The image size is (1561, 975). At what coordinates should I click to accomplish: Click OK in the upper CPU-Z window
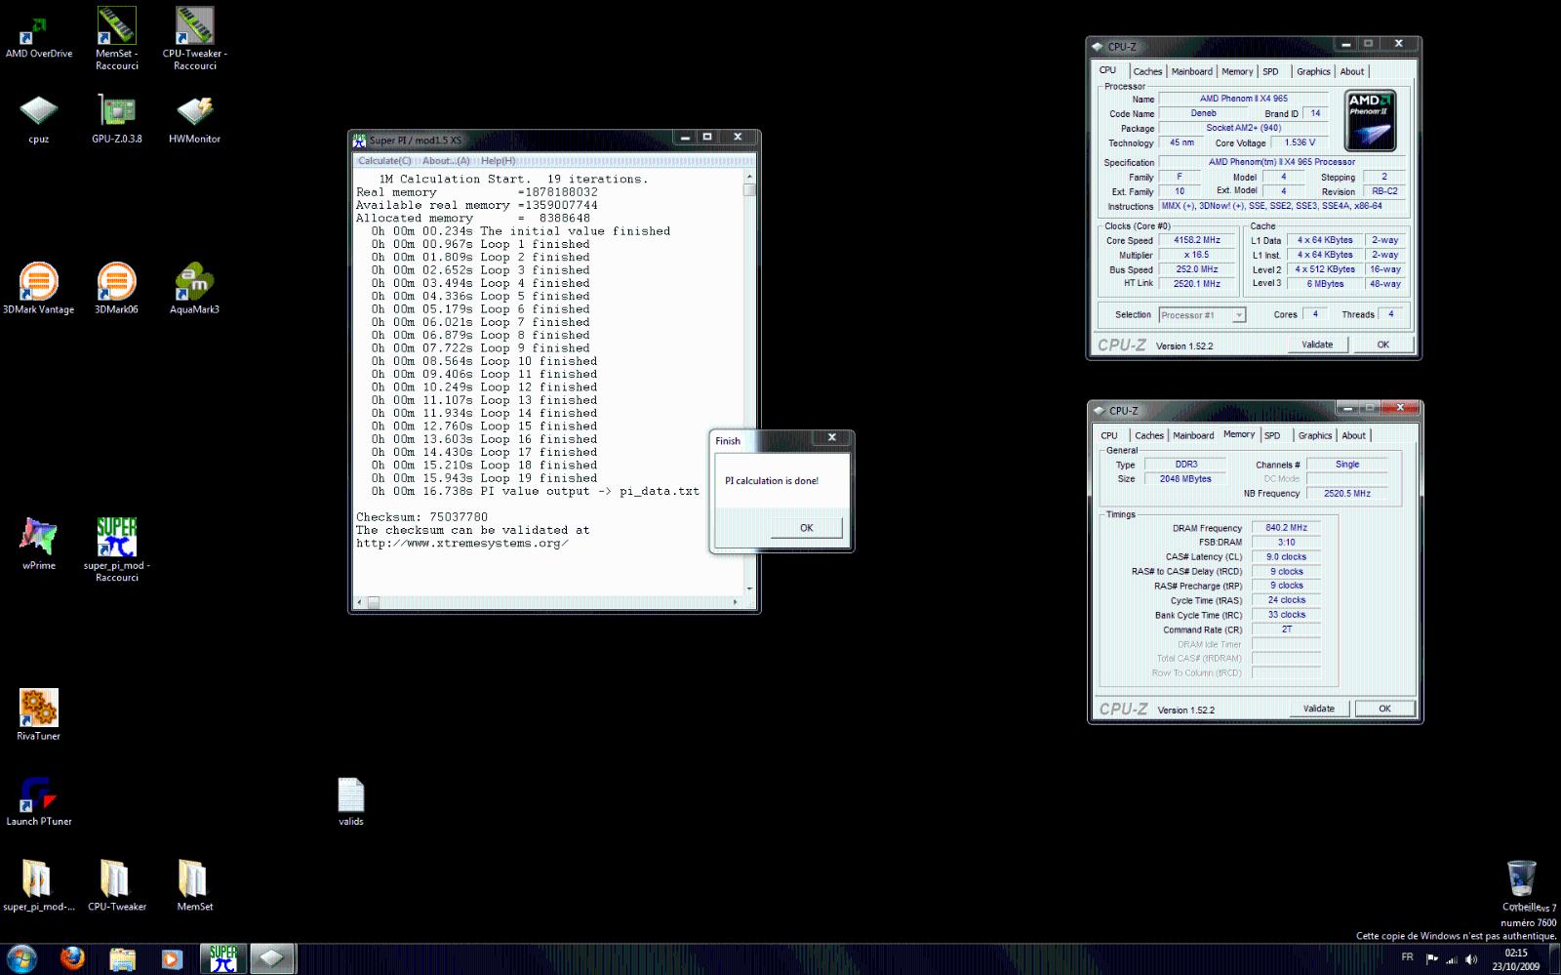pos(1382,345)
